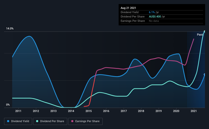Click the 6.1% dividend yield value
This screenshot has width=209, height=129.
click(x=152, y=12)
